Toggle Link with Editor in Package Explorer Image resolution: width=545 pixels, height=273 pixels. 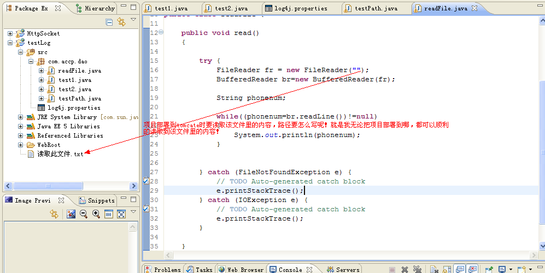pos(121,22)
